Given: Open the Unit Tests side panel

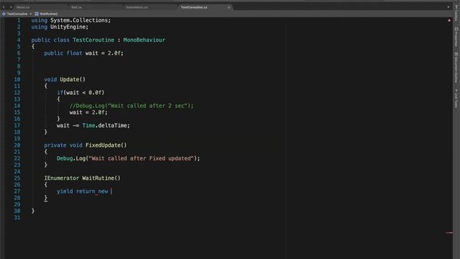Looking at the screenshot, I should point(456,99).
